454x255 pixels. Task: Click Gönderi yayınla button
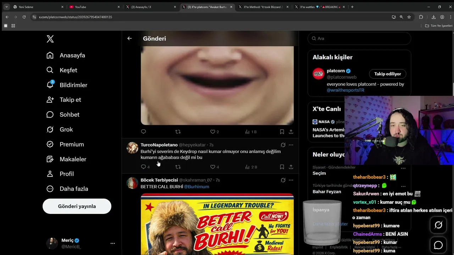click(77, 206)
